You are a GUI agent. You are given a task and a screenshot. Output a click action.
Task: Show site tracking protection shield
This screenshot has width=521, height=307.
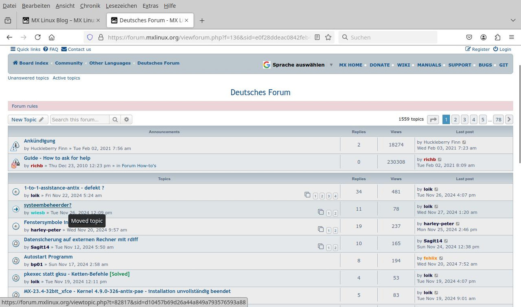90,37
